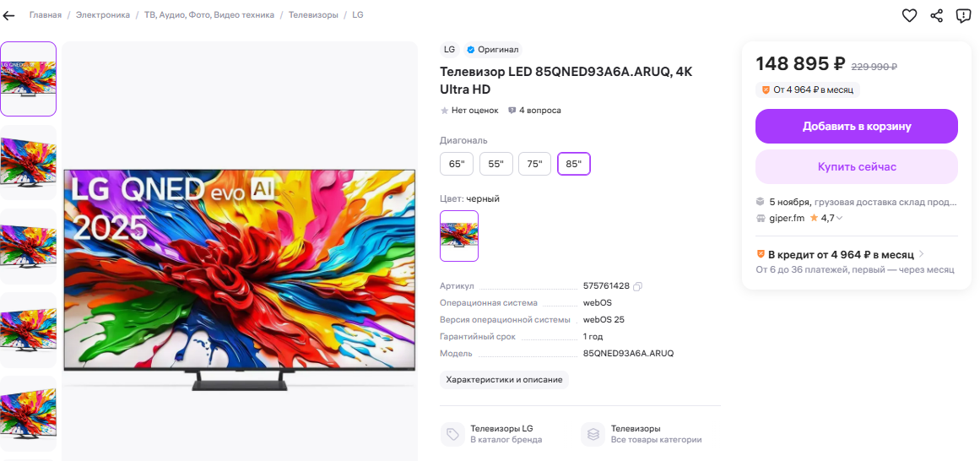The width and height of the screenshot is (980, 461).
Task: Click Купить сейчас button
Action: [857, 167]
